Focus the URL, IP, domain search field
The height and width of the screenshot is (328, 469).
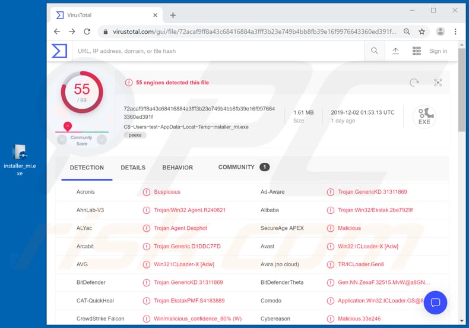pyautogui.click(x=218, y=51)
